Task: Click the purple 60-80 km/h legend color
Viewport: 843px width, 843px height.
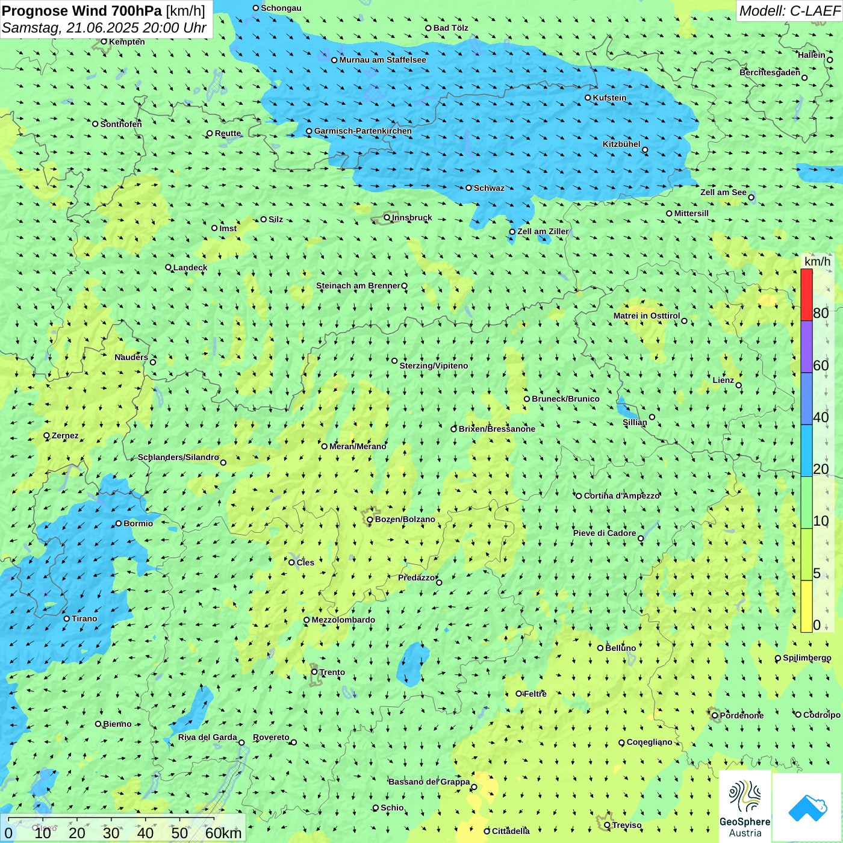Action: pos(806,347)
